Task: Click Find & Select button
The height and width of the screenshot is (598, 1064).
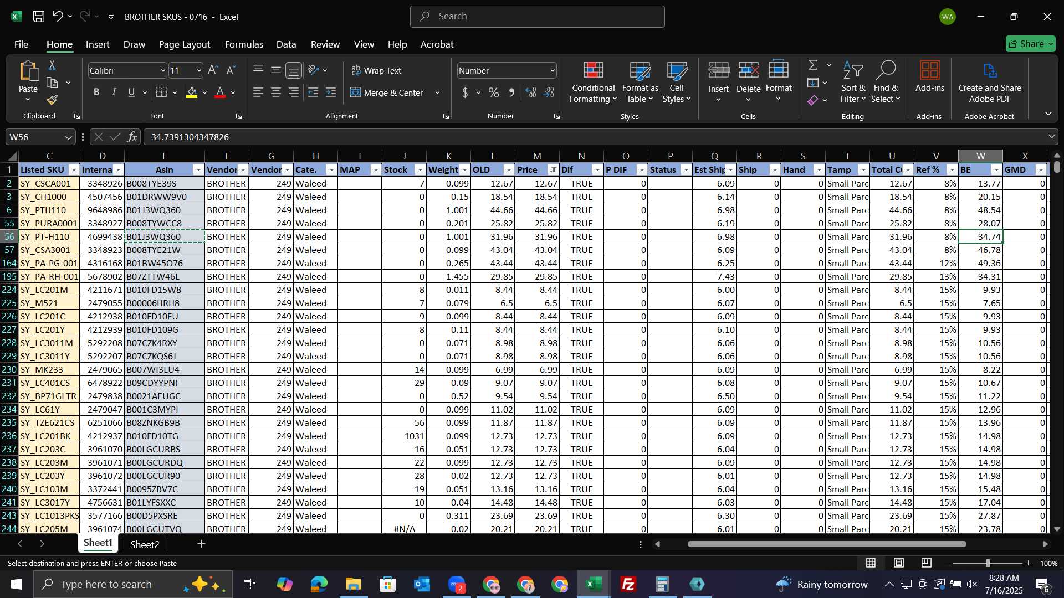Action: pyautogui.click(x=886, y=82)
